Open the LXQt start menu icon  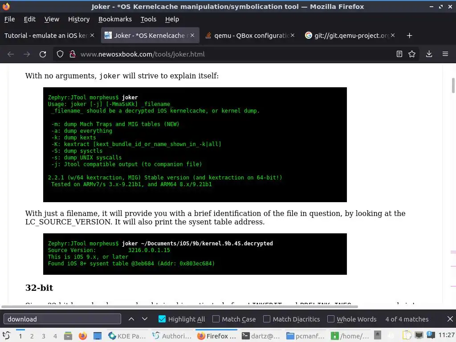[6, 336]
